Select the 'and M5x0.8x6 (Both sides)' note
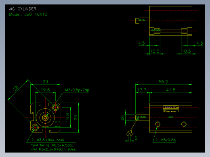 (x=53, y=149)
